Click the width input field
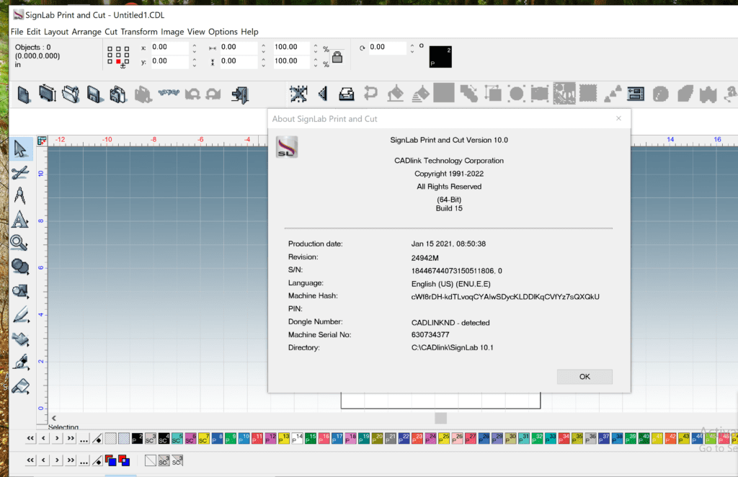Viewport: 738px width, 477px height. point(238,48)
